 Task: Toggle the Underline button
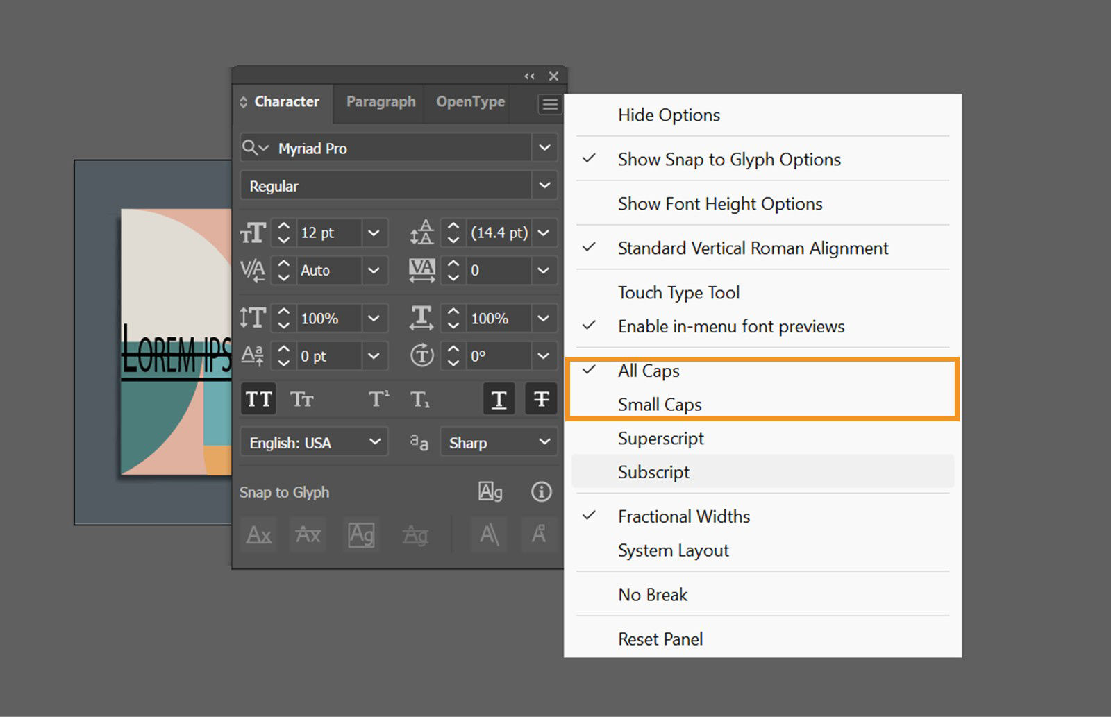[499, 399]
